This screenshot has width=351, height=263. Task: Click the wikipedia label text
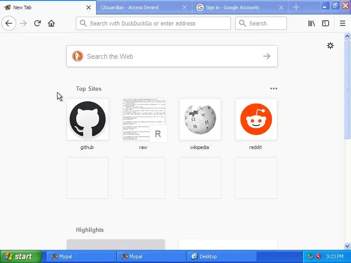pos(200,147)
